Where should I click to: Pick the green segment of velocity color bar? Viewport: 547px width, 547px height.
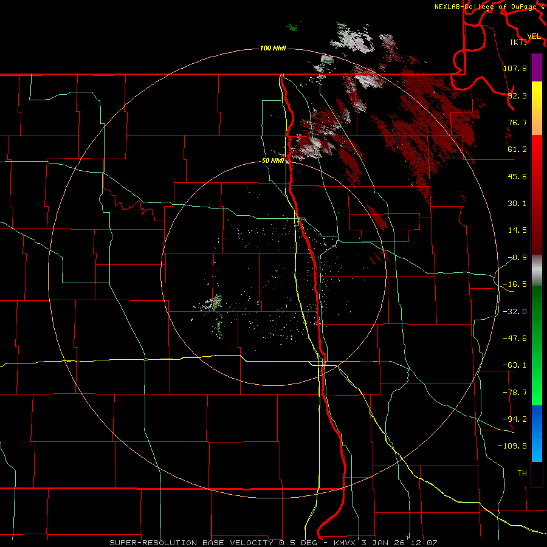click(537, 345)
